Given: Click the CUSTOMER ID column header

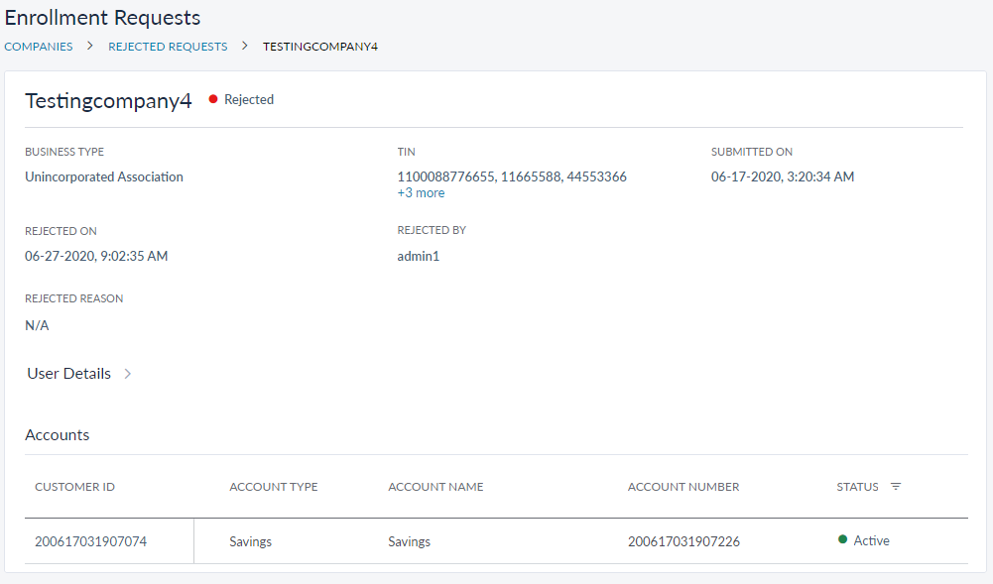Looking at the screenshot, I should click(x=75, y=487).
